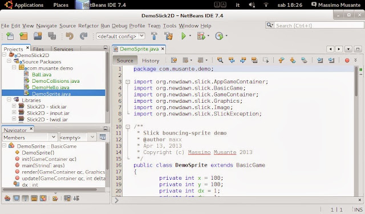Screen dimensions: 365x214
Task: Click the New File toolbar icon
Action: click(10, 36)
